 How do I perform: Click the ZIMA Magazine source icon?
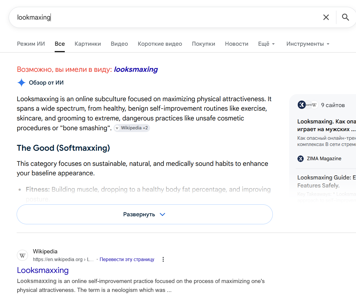(300, 159)
